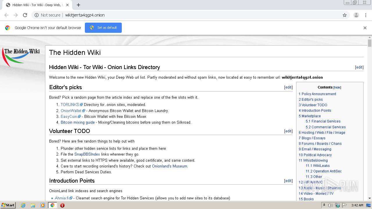
Task: Select the Hidden Wiki browser tab
Action: pos(36,5)
